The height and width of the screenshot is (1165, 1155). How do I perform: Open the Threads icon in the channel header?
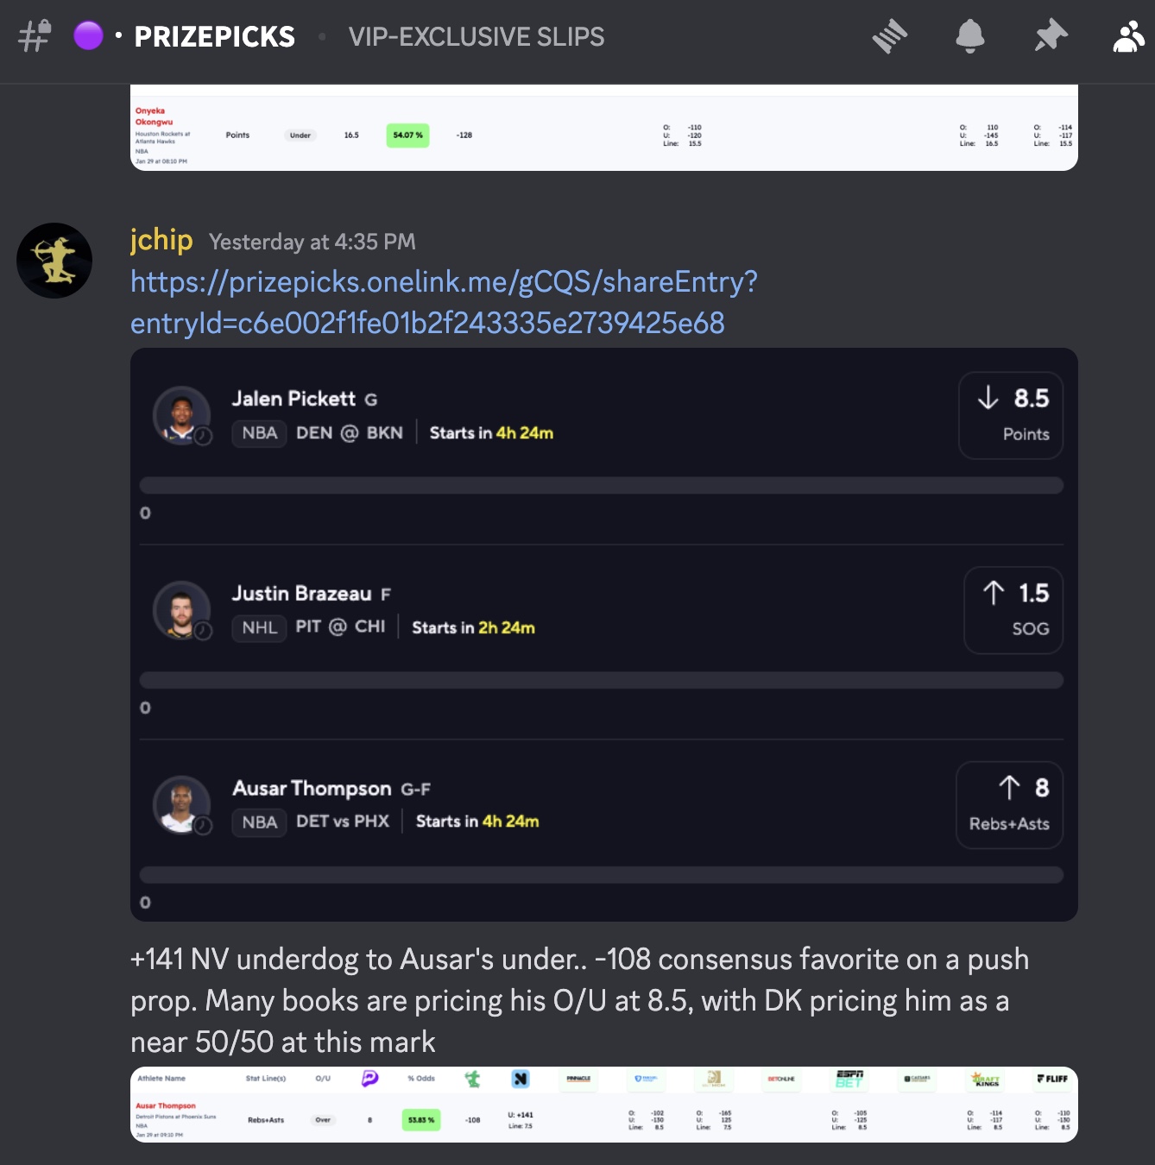(x=889, y=37)
